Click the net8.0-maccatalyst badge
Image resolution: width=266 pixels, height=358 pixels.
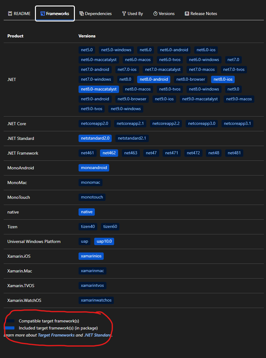[x=98, y=89]
